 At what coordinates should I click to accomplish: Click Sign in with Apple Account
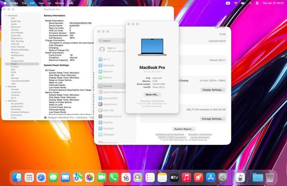[x=112, y=49]
